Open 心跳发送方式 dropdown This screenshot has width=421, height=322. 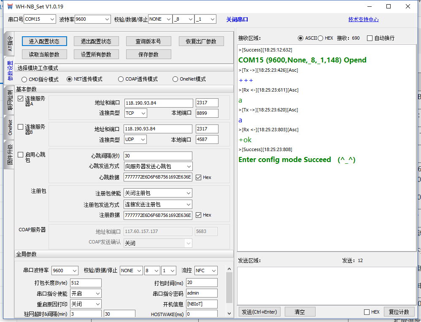pyautogui.click(x=158, y=167)
